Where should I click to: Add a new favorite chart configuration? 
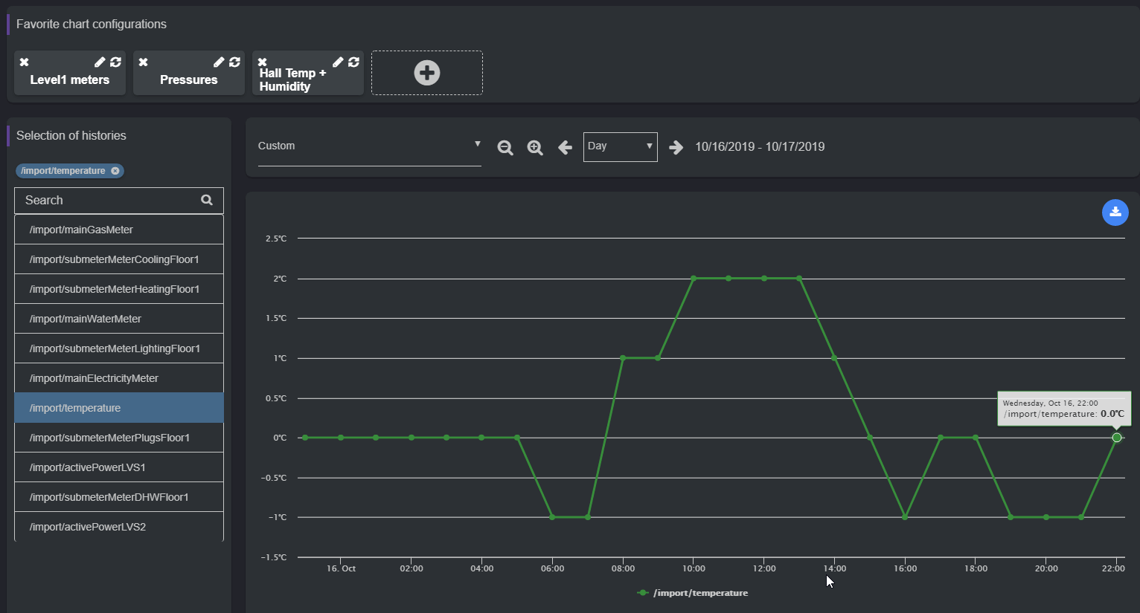[x=426, y=72]
